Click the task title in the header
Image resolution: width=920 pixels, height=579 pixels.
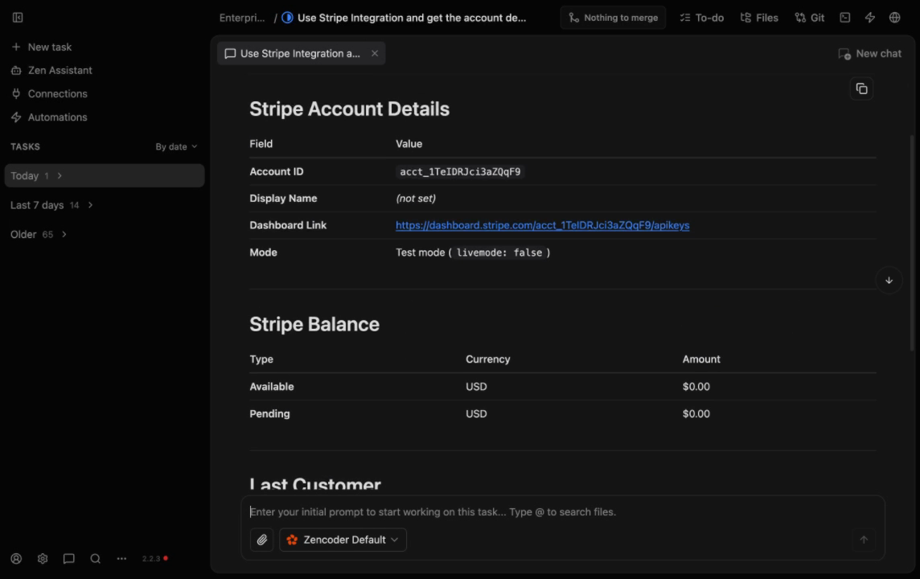pyautogui.click(x=411, y=18)
